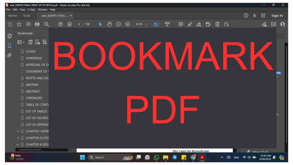Go to previous page with up arrow
The height and width of the screenshot is (165, 293).
tap(60, 24)
